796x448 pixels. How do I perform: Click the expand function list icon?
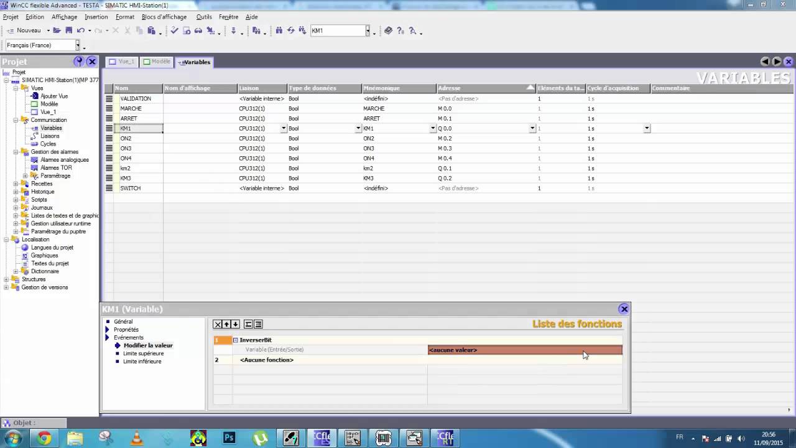[258, 324]
